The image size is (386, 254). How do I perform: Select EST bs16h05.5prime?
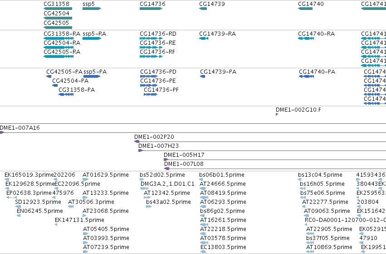click(x=322, y=184)
